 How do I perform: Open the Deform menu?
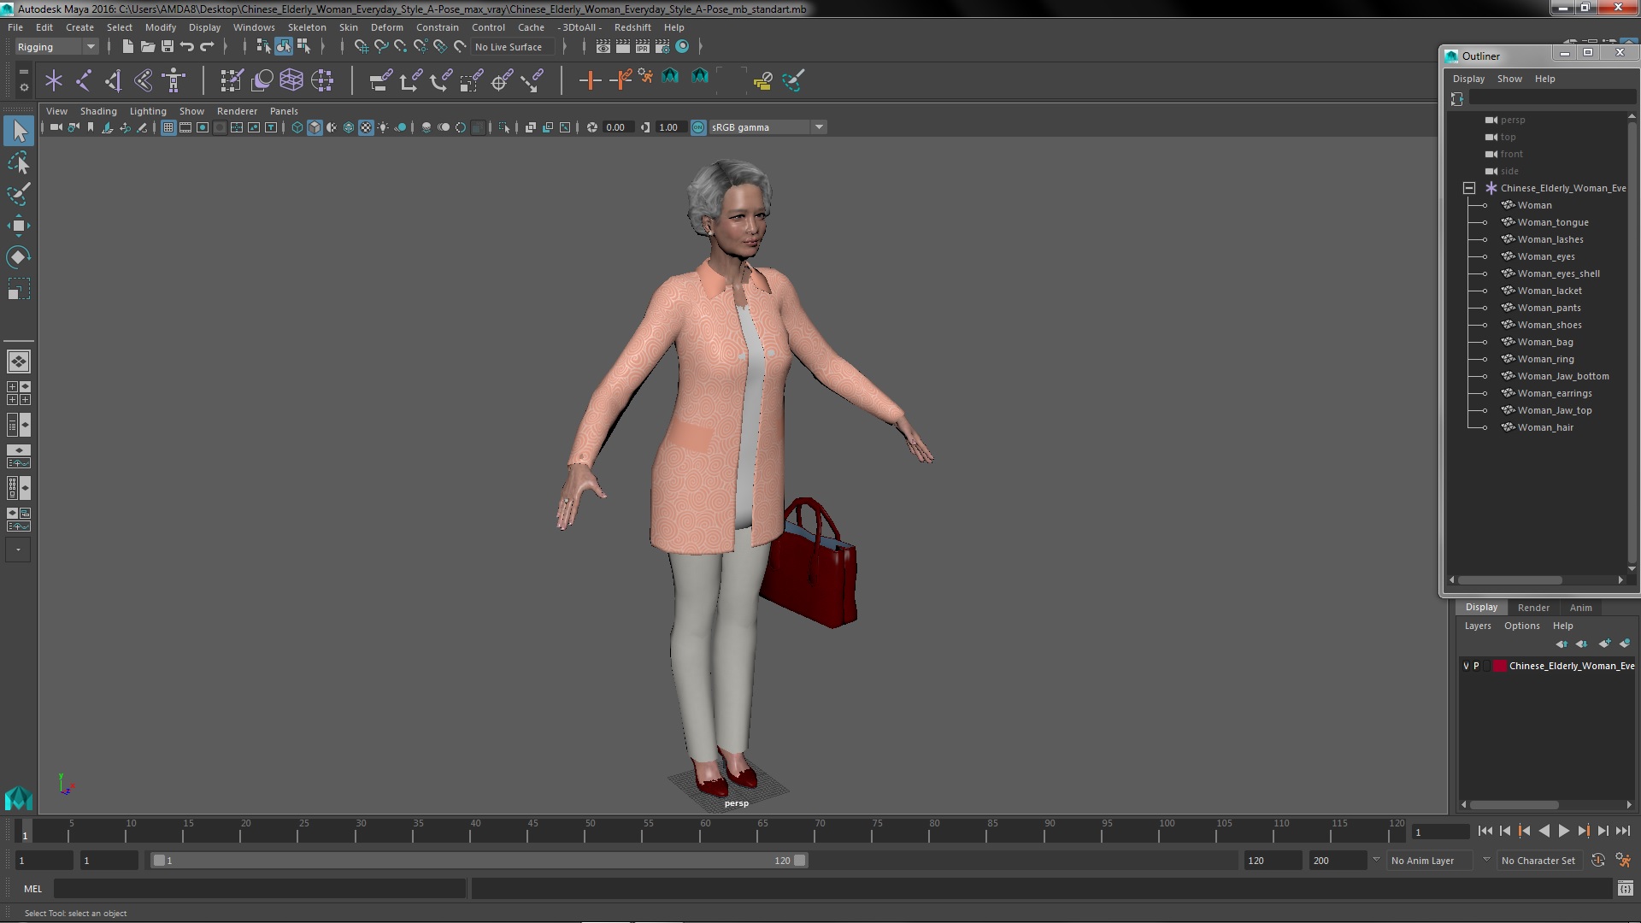[x=387, y=27]
